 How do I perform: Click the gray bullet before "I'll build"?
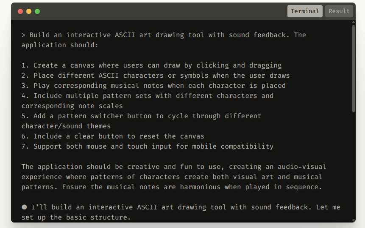(x=24, y=207)
